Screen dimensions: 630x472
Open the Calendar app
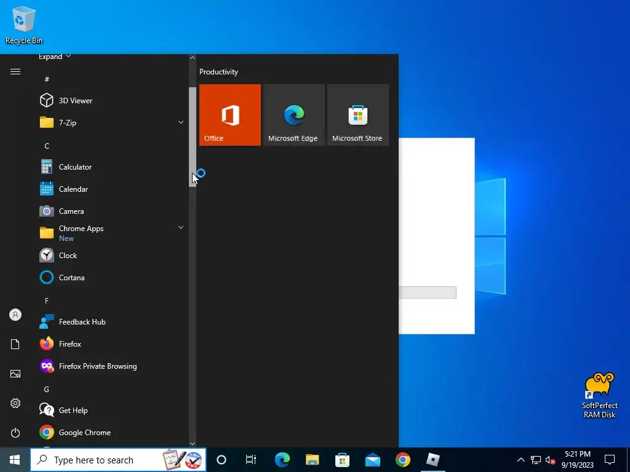[x=111, y=189]
